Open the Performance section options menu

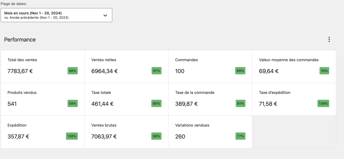click(329, 40)
